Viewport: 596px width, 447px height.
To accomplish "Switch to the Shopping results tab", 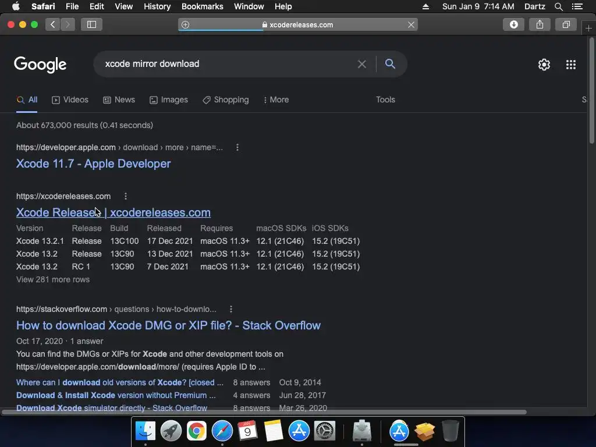I will tap(226, 100).
